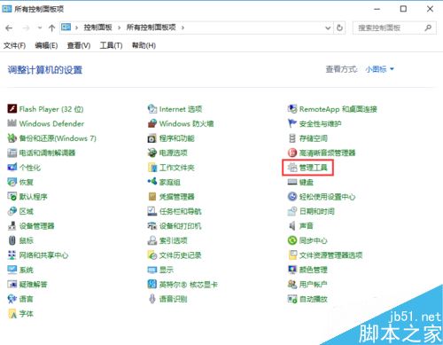Open the 管理工具 icon
443x345 pixels.
(x=292, y=168)
